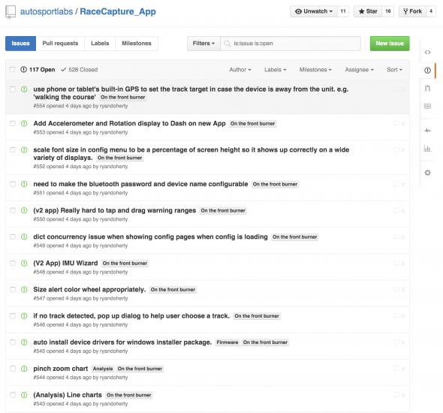Click open-issue icon beside pinch zoom chart

click(x=24, y=369)
